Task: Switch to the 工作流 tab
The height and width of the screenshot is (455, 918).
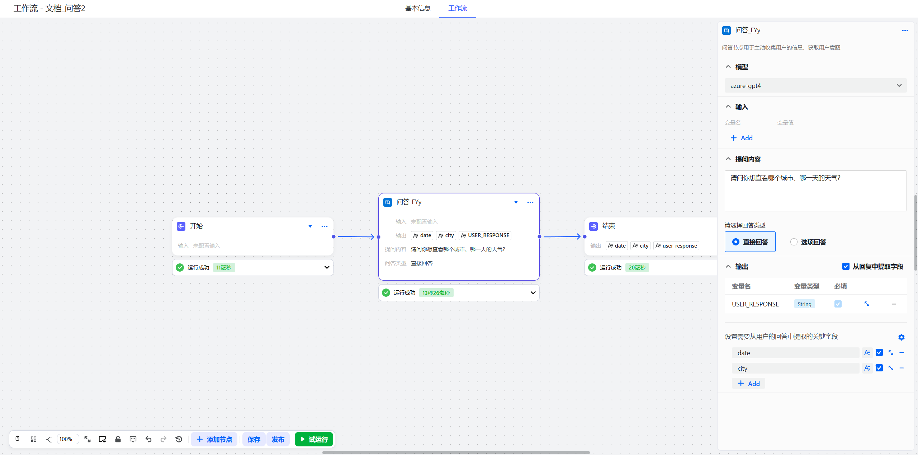Action: pyautogui.click(x=457, y=8)
